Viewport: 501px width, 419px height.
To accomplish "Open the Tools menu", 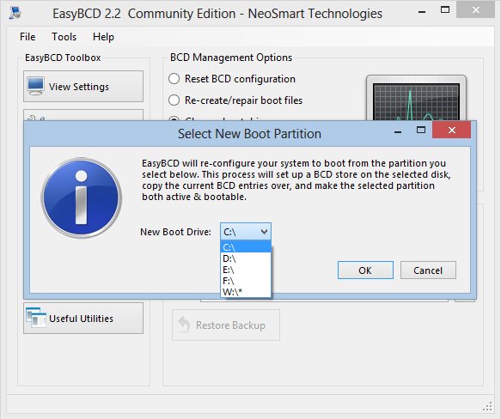I will point(64,37).
